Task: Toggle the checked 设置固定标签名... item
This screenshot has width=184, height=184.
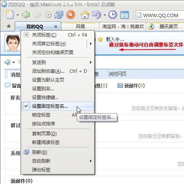Action: pyautogui.click(x=58, y=106)
